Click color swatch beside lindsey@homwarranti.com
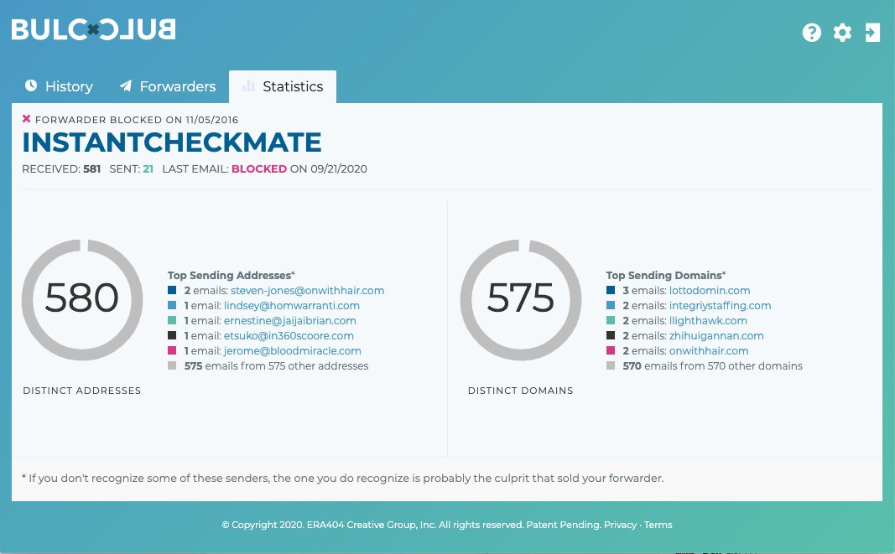The height and width of the screenshot is (554, 895). pyautogui.click(x=172, y=305)
